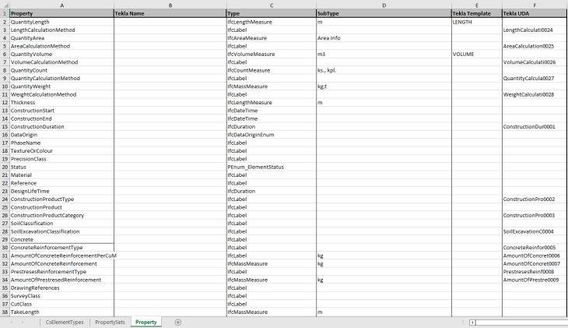Click the 'SubType' header cell
The height and width of the screenshot is (328, 568).
tap(384, 13)
